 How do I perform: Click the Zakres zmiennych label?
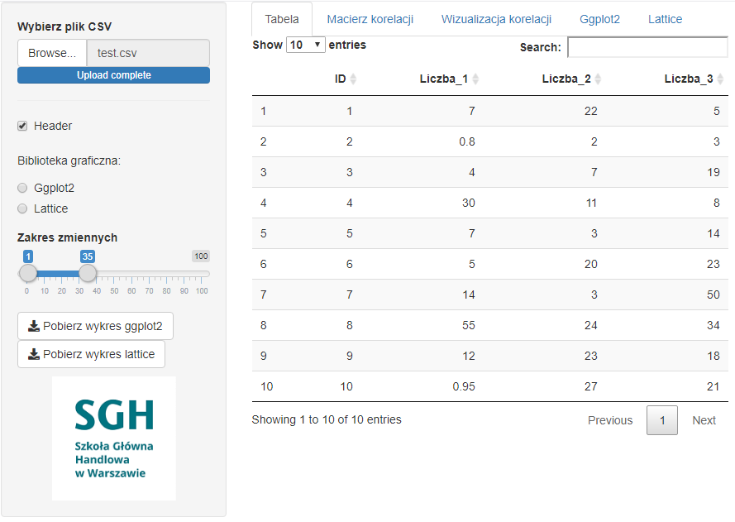68,237
